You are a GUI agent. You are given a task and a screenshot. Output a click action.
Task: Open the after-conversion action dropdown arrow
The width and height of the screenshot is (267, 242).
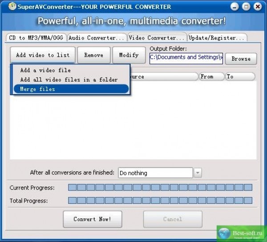click(x=198, y=173)
